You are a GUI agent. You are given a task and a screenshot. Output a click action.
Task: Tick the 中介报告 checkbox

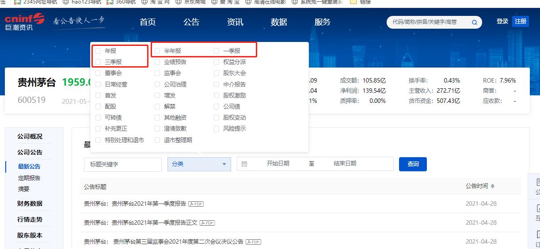tap(217, 84)
